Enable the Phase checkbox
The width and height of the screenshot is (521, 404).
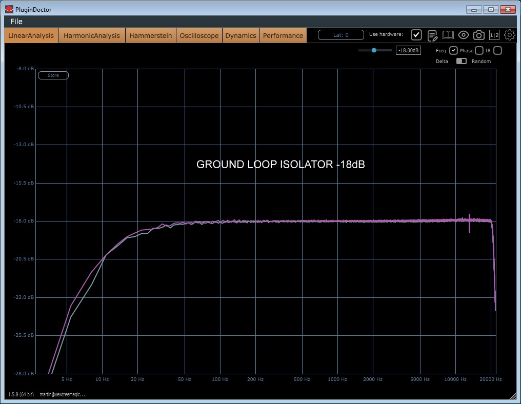[479, 50]
